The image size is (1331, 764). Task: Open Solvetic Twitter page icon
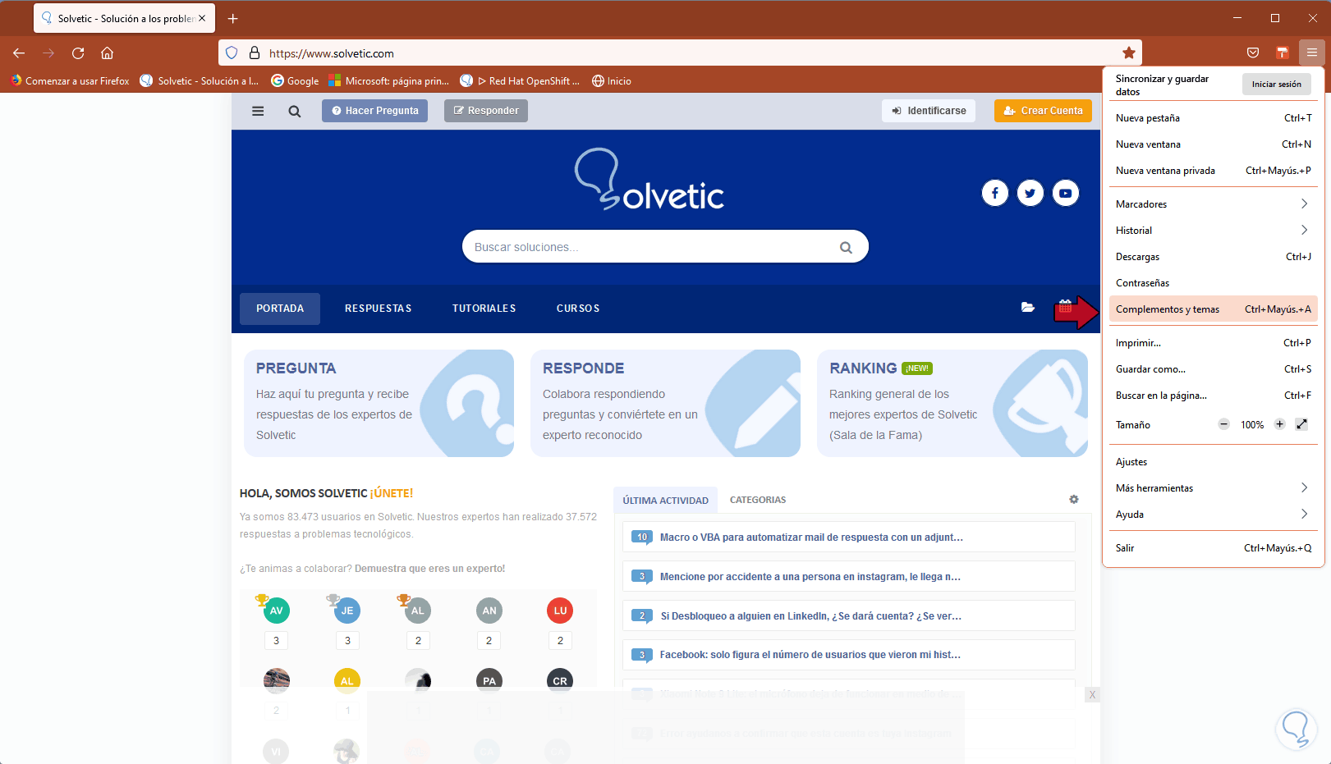coord(1030,193)
